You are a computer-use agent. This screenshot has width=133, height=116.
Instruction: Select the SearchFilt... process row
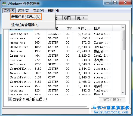coord(65,69)
